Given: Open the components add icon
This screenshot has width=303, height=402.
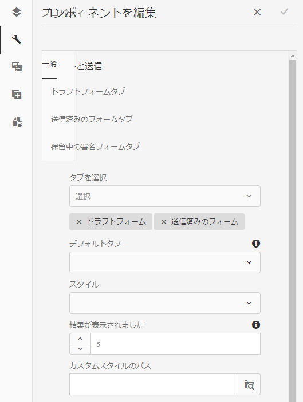Looking at the screenshot, I should 17,94.
